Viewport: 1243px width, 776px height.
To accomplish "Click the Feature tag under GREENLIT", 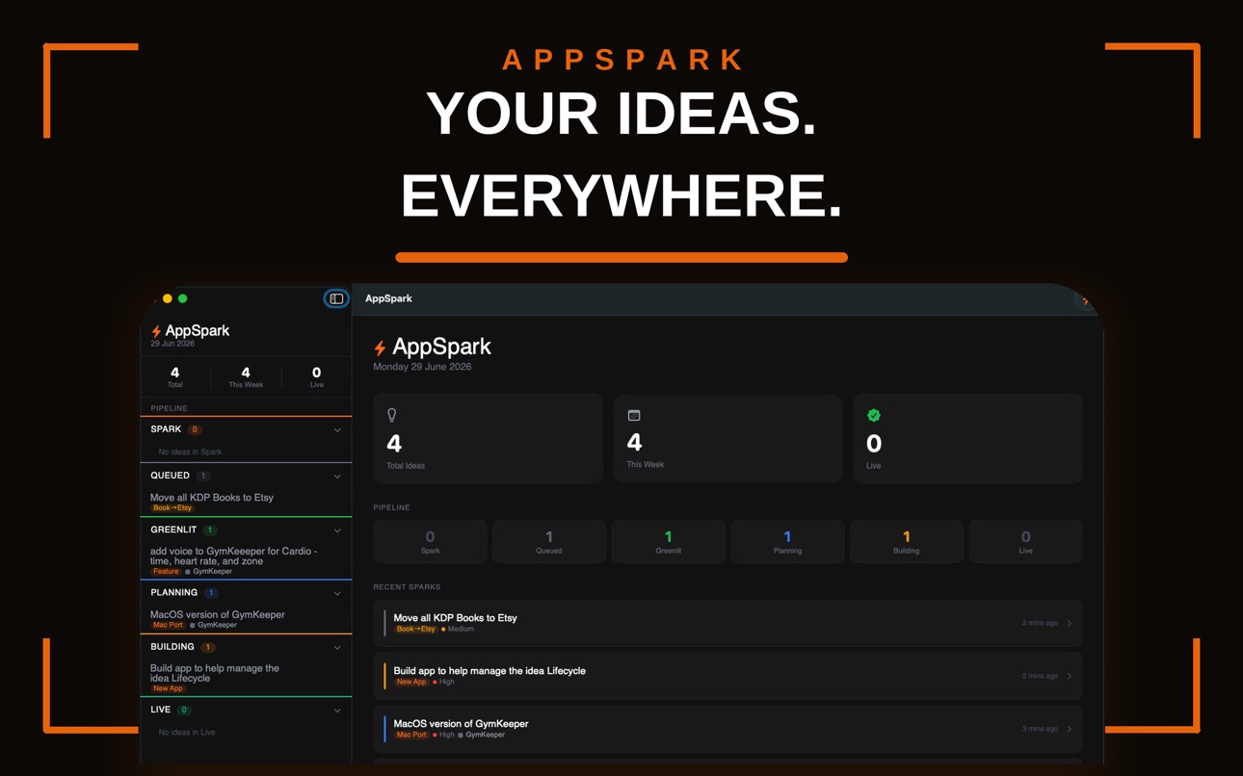I will (166, 572).
